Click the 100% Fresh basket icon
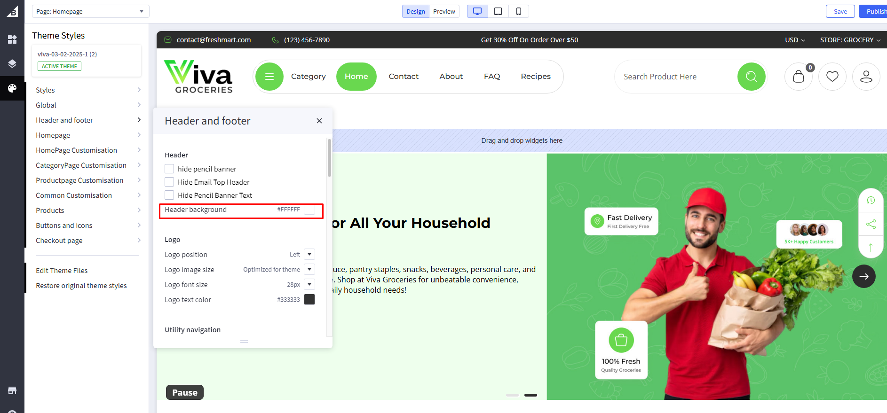The height and width of the screenshot is (413, 887). 621,340
